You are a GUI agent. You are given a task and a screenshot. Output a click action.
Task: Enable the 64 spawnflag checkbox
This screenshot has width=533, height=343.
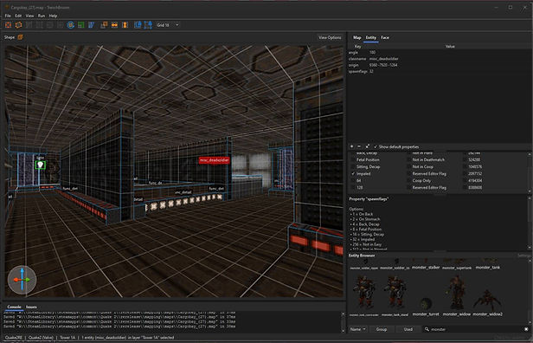click(x=354, y=181)
